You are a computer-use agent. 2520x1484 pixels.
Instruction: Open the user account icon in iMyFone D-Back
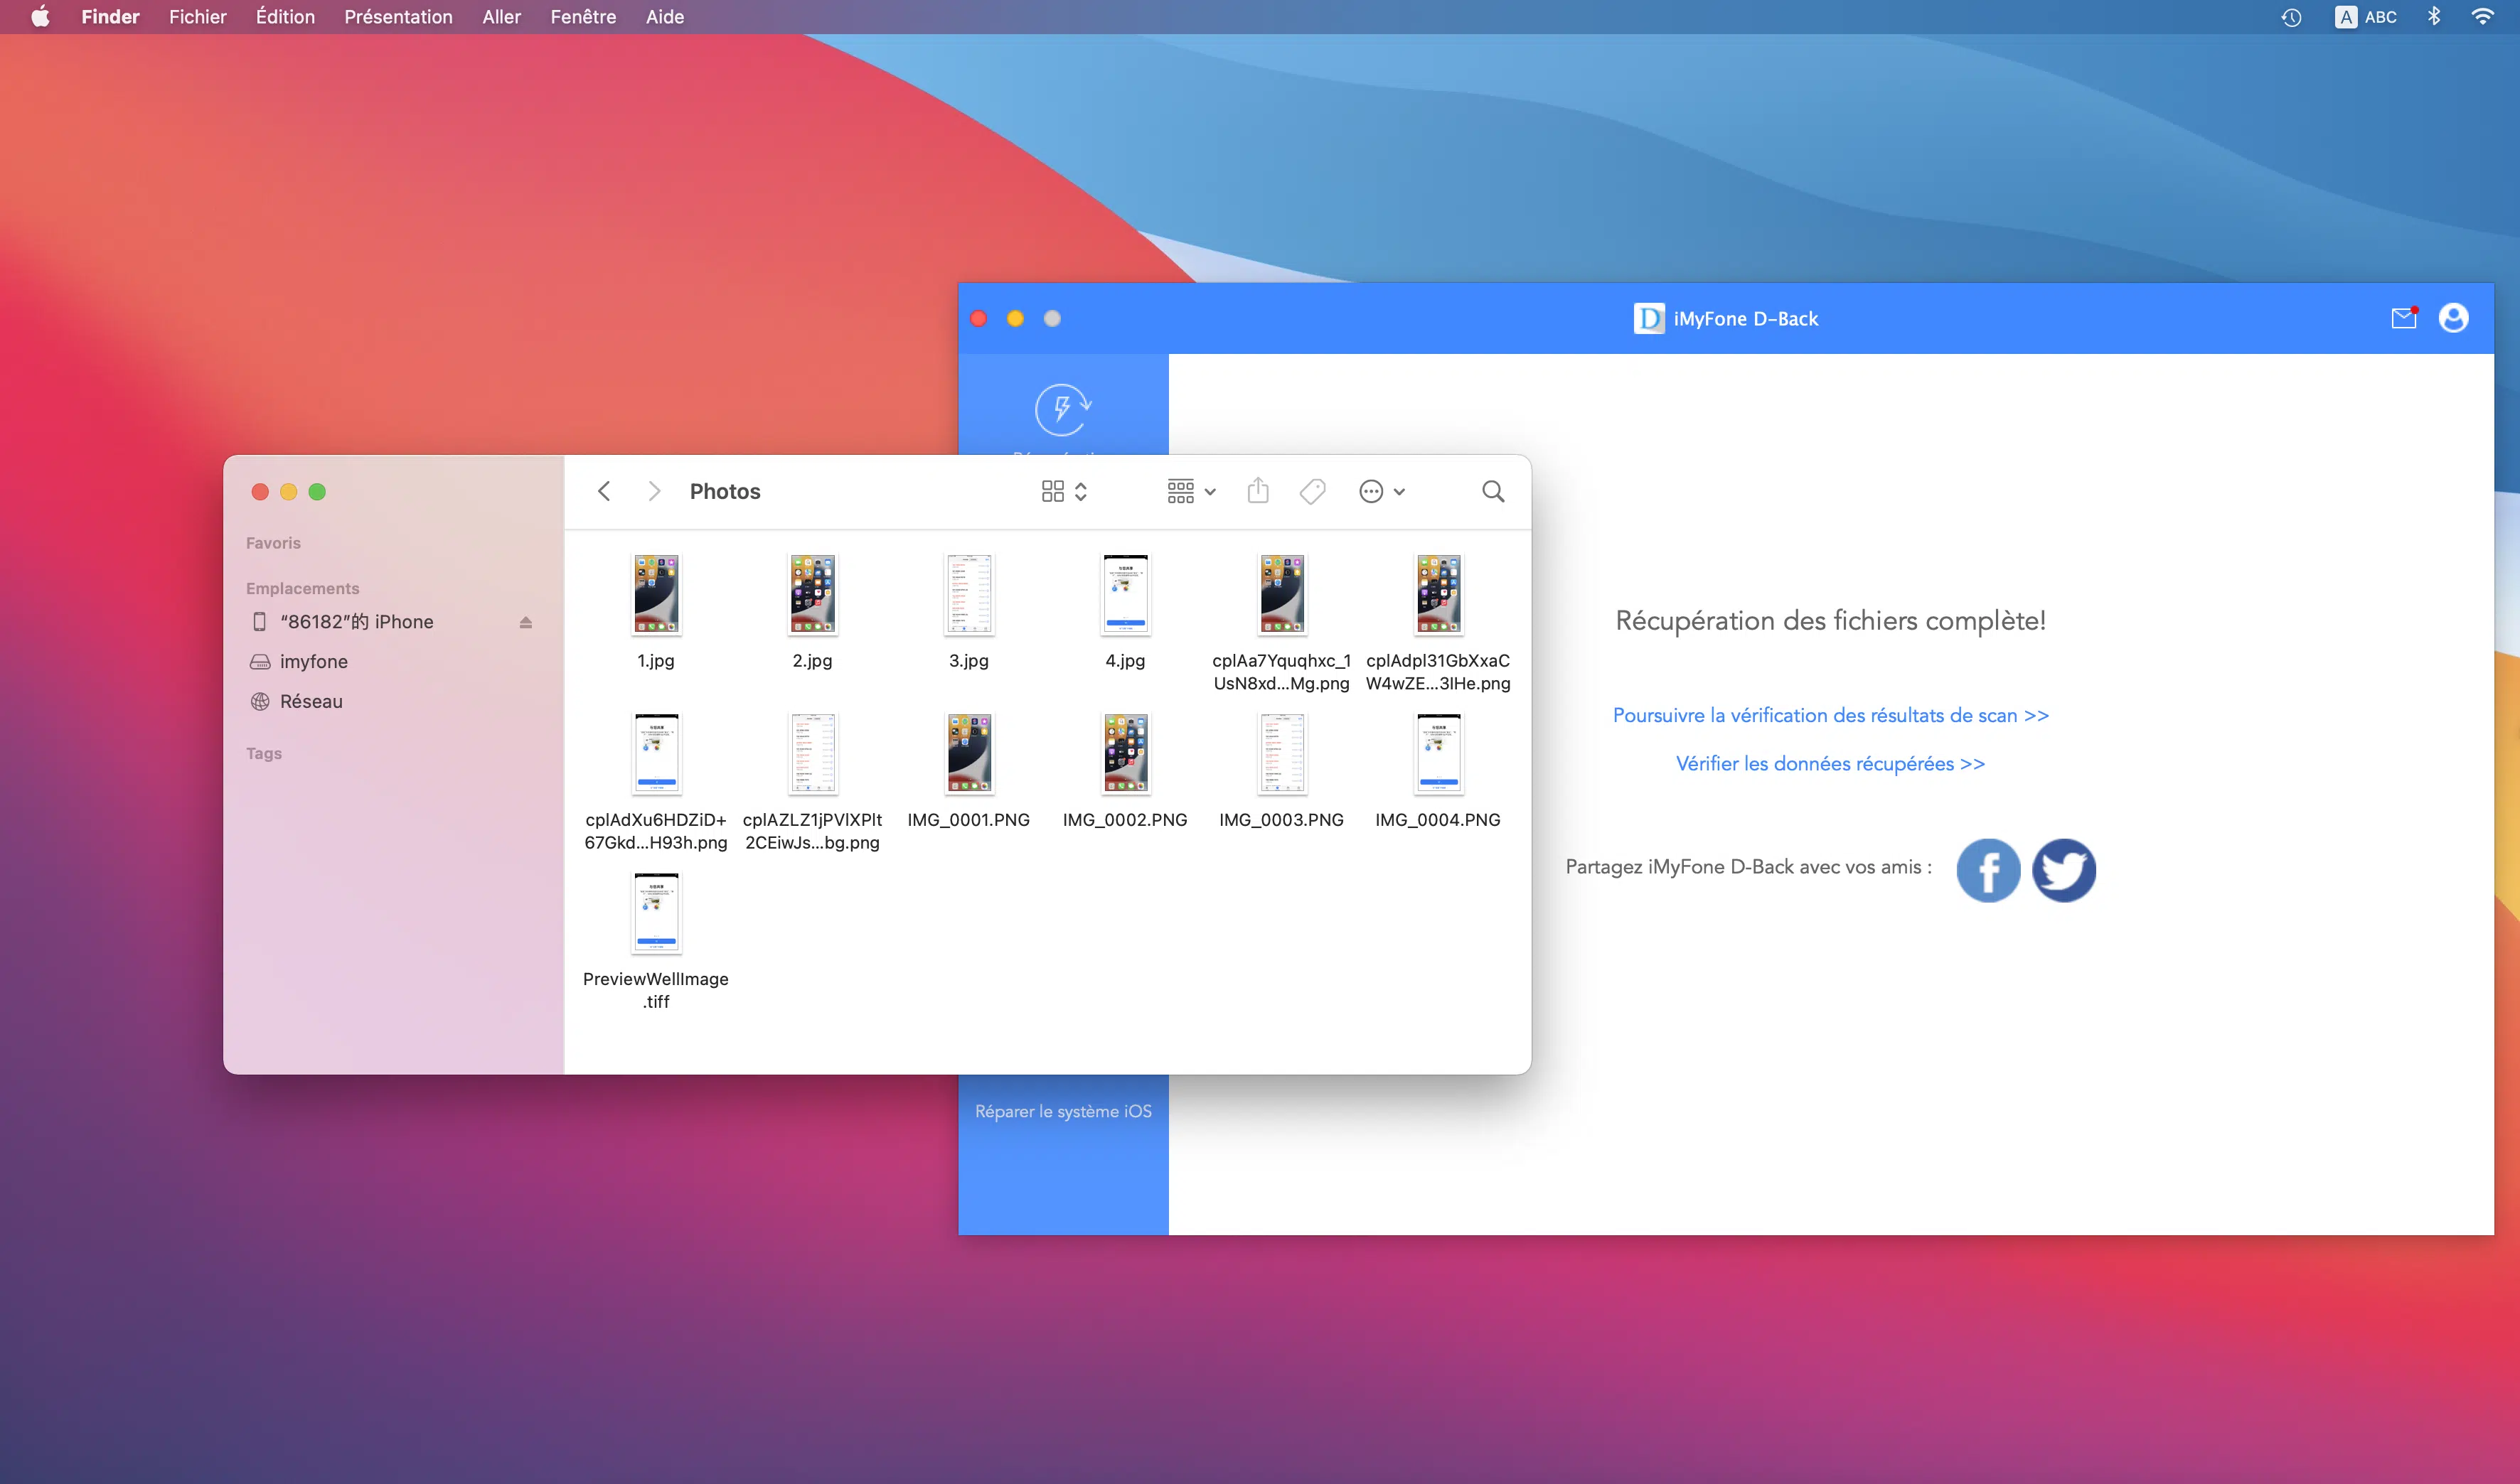click(2453, 318)
